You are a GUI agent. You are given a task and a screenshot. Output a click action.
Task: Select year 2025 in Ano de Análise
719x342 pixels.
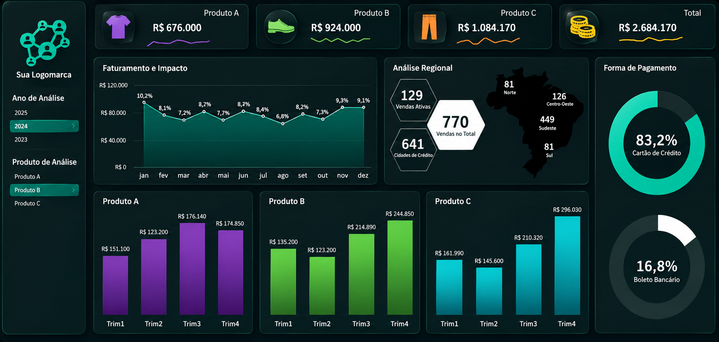(21, 113)
